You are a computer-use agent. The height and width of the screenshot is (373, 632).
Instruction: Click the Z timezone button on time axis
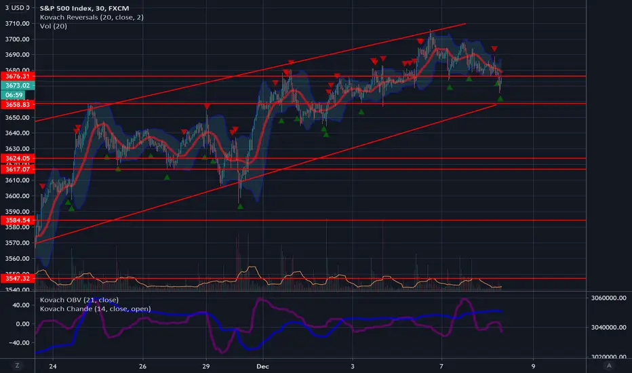(17, 366)
